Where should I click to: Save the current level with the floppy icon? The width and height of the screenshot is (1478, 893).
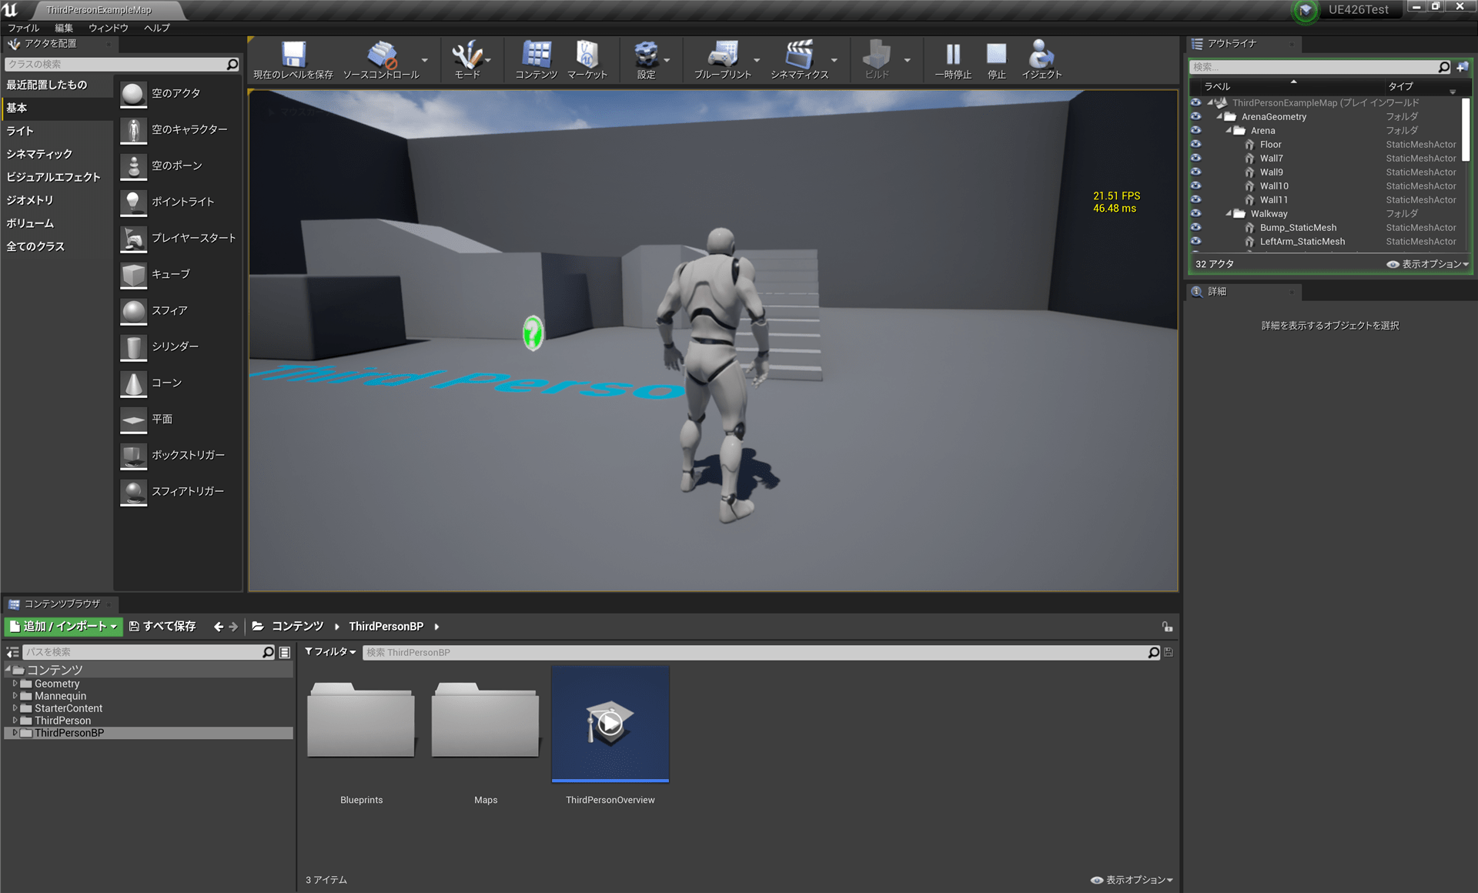293,55
